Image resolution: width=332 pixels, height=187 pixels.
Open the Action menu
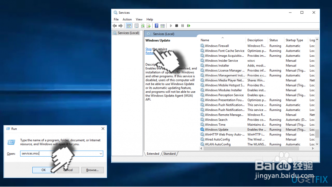127,19
